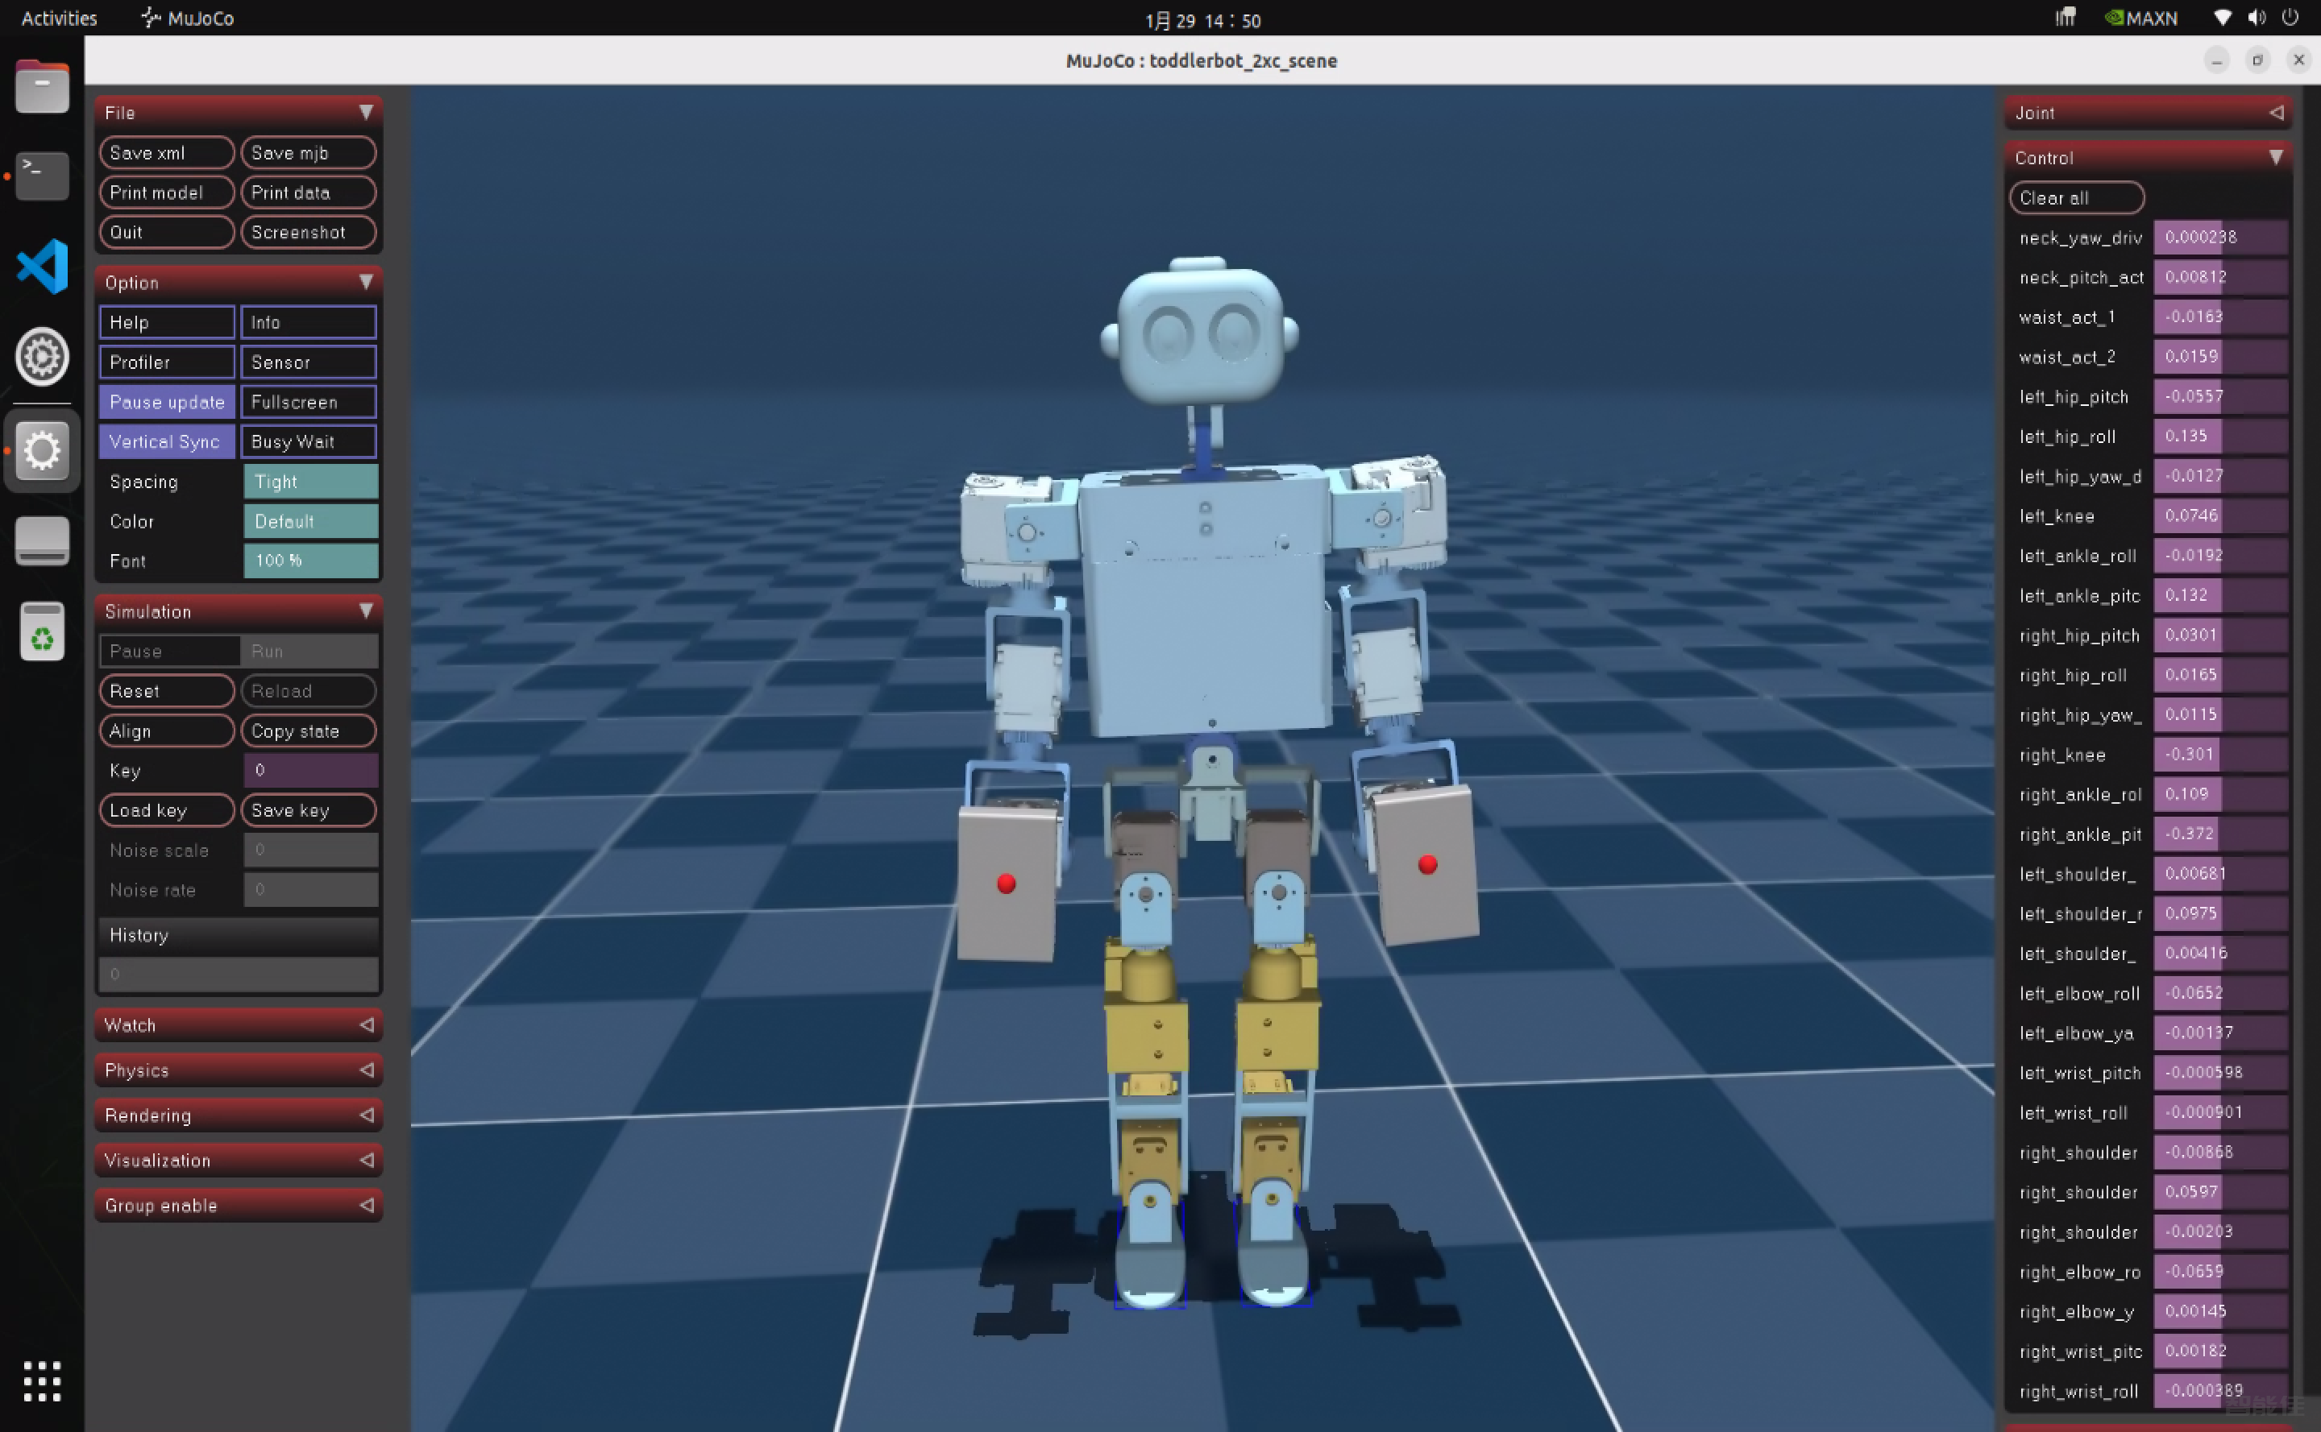Expand the Physics panel
This screenshot has height=1432, width=2321.
click(238, 1070)
